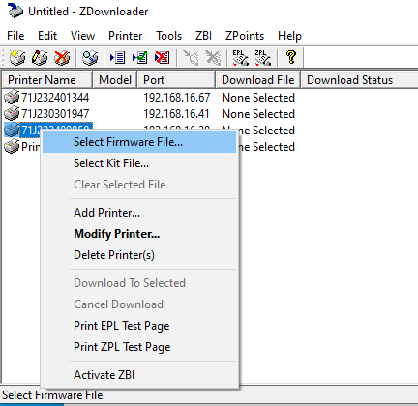Click port cell 192.168.16.41

click(176, 114)
